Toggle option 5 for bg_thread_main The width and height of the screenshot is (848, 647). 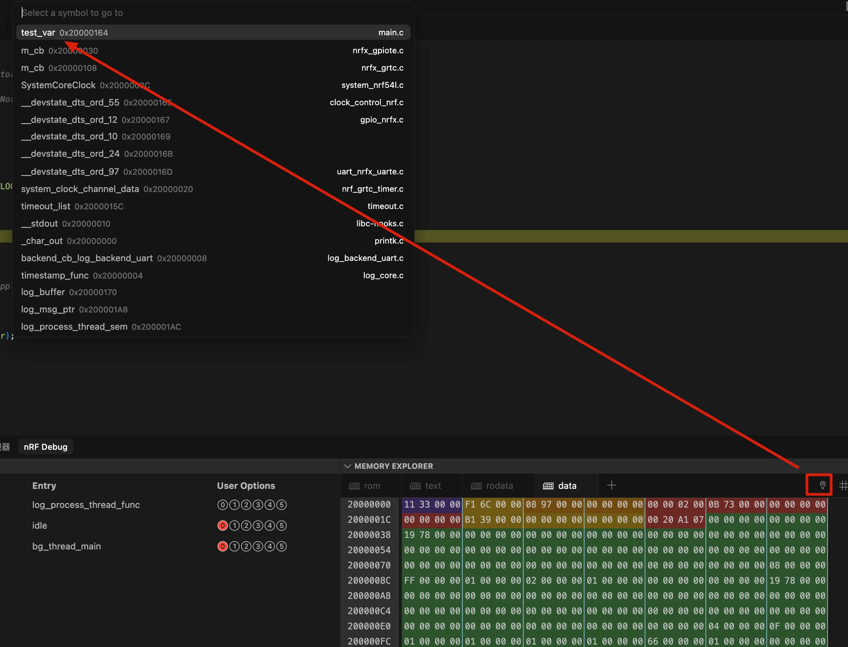pyautogui.click(x=282, y=546)
